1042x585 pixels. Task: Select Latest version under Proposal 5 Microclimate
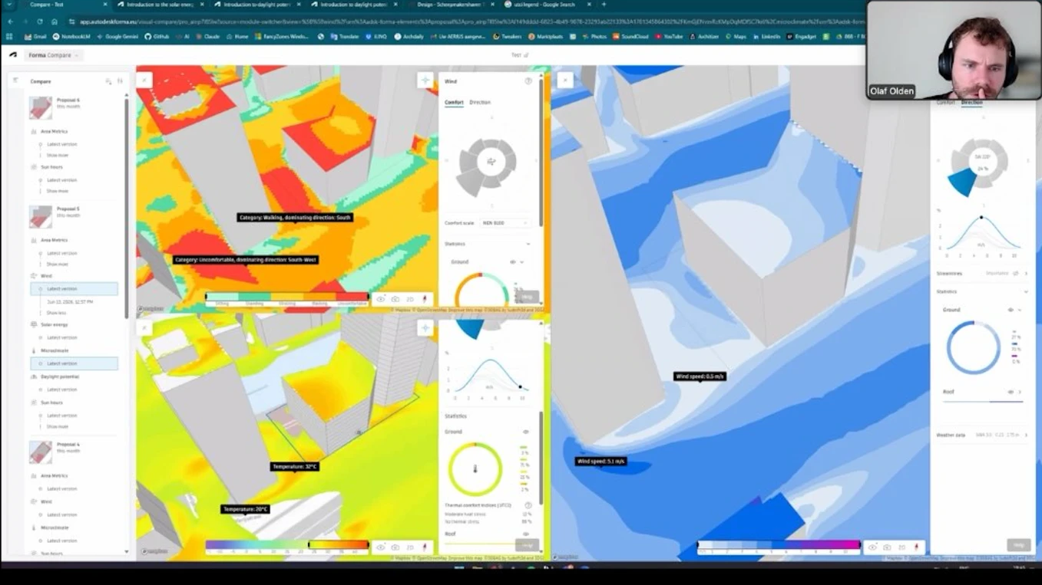74,363
